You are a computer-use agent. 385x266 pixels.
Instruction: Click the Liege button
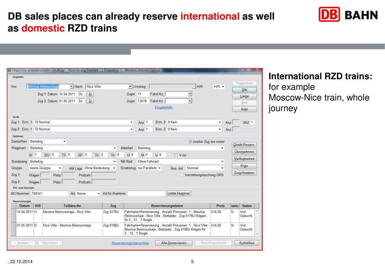click(244, 96)
